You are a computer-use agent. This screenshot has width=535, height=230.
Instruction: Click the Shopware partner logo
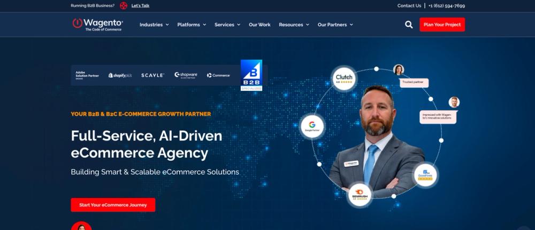point(186,75)
